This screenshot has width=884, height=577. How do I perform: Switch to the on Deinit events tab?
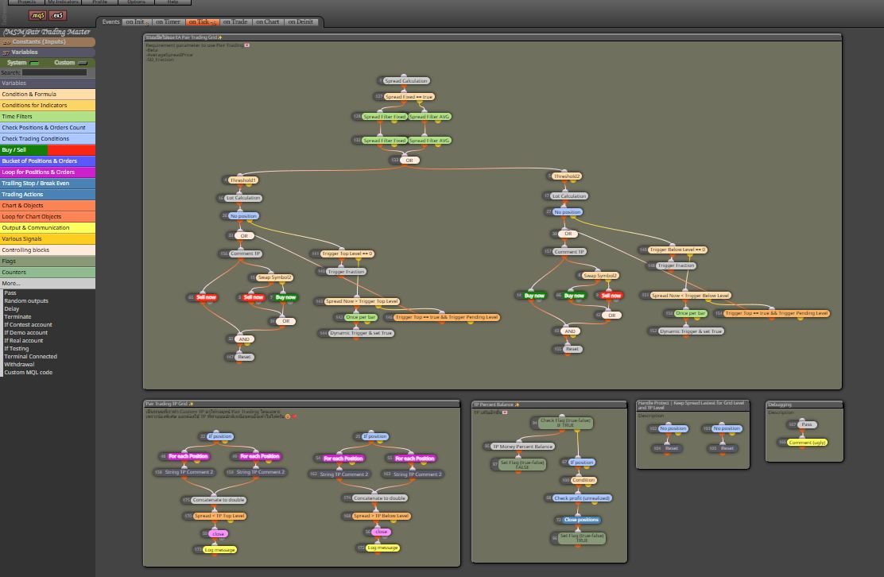[300, 22]
